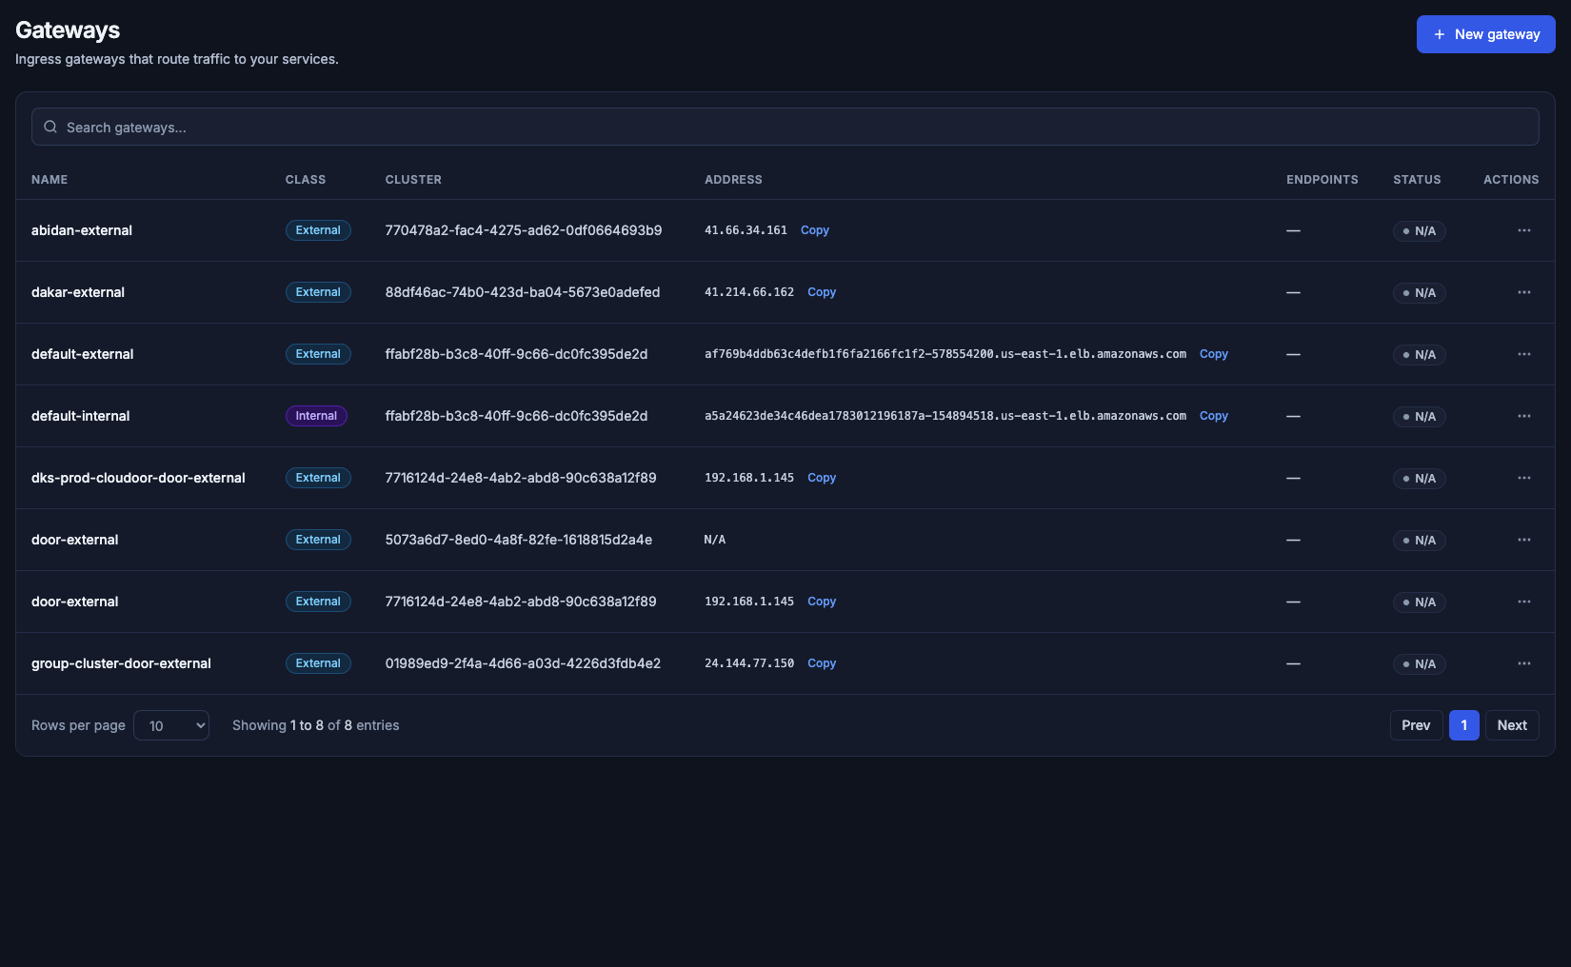Copy address 41.214.66.162

822,292
